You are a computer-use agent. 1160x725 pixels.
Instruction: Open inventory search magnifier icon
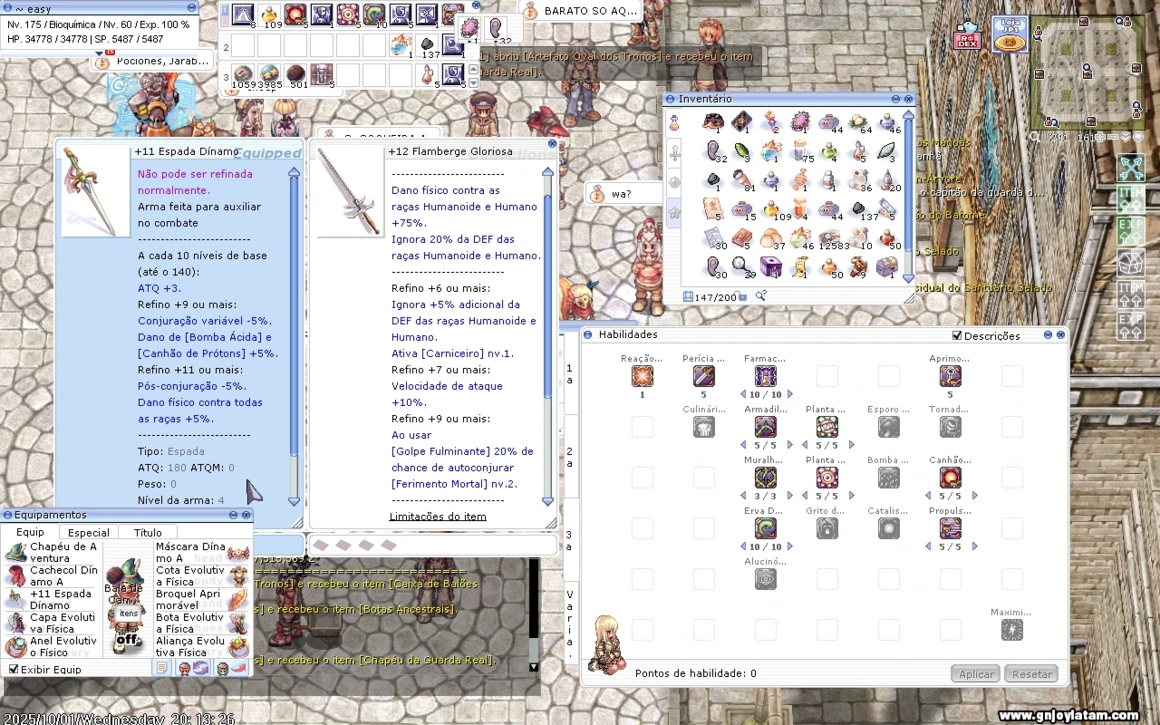click(761, 296)
